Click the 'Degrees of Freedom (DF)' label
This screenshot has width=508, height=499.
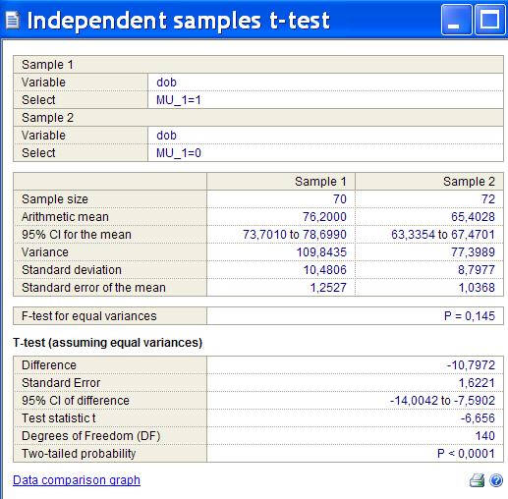pyautogui.click(x=91, y=436)
